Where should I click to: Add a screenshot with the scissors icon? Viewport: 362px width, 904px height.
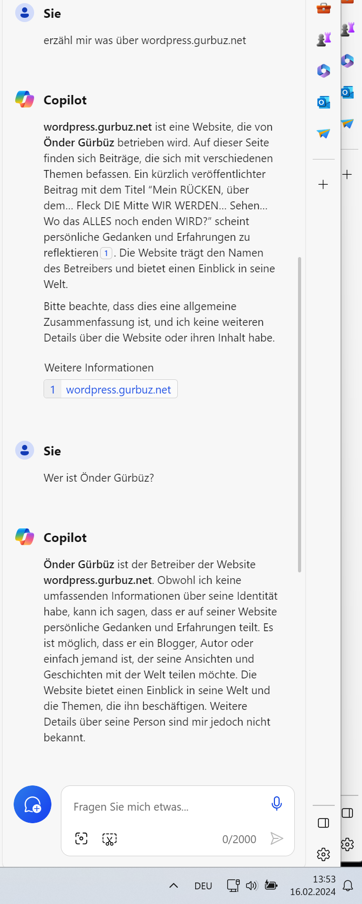tap(109, 839)
